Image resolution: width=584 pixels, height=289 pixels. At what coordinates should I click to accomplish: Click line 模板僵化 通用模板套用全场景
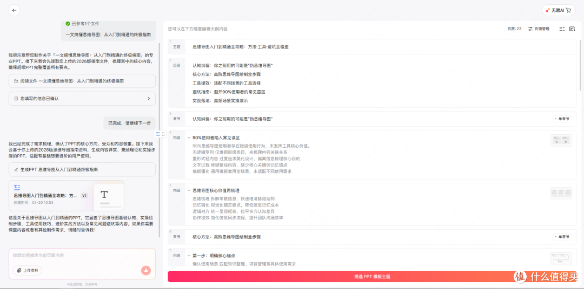point(242,171)
